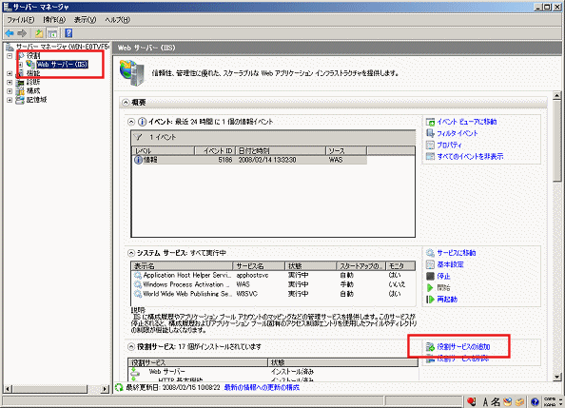Click the World Wide Web Publishing service icon
Screen dimensions: 565x408
tap(138, 294)
